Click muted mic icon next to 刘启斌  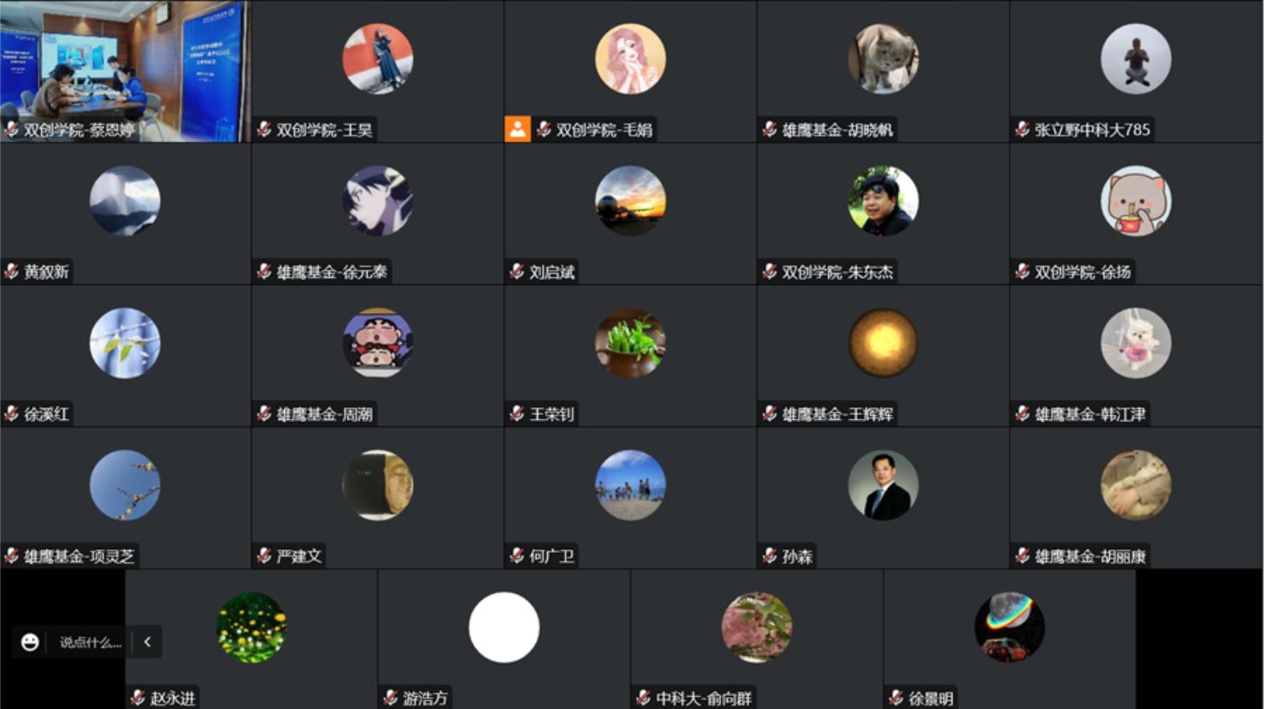point(517,271)
